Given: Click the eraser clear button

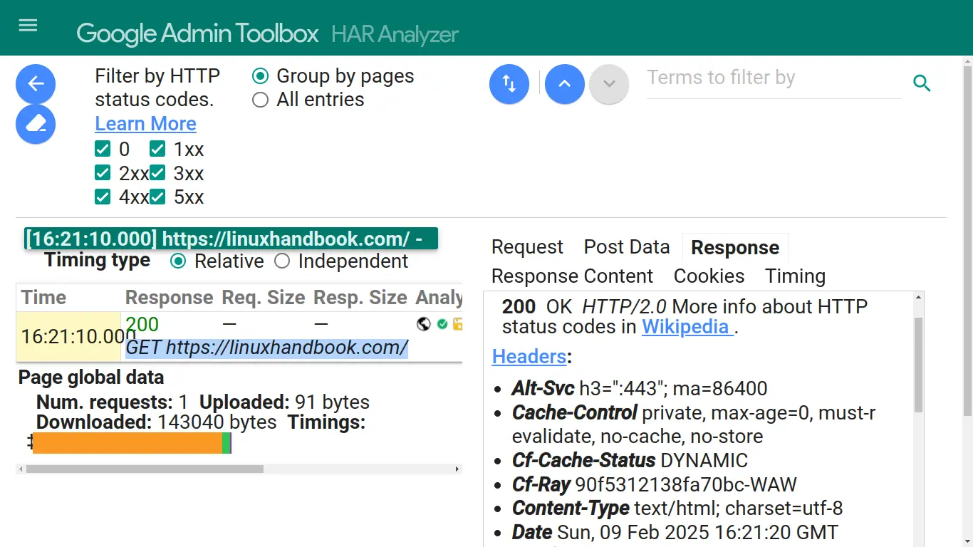Looking at the screenshot, I should click(36, 124).
